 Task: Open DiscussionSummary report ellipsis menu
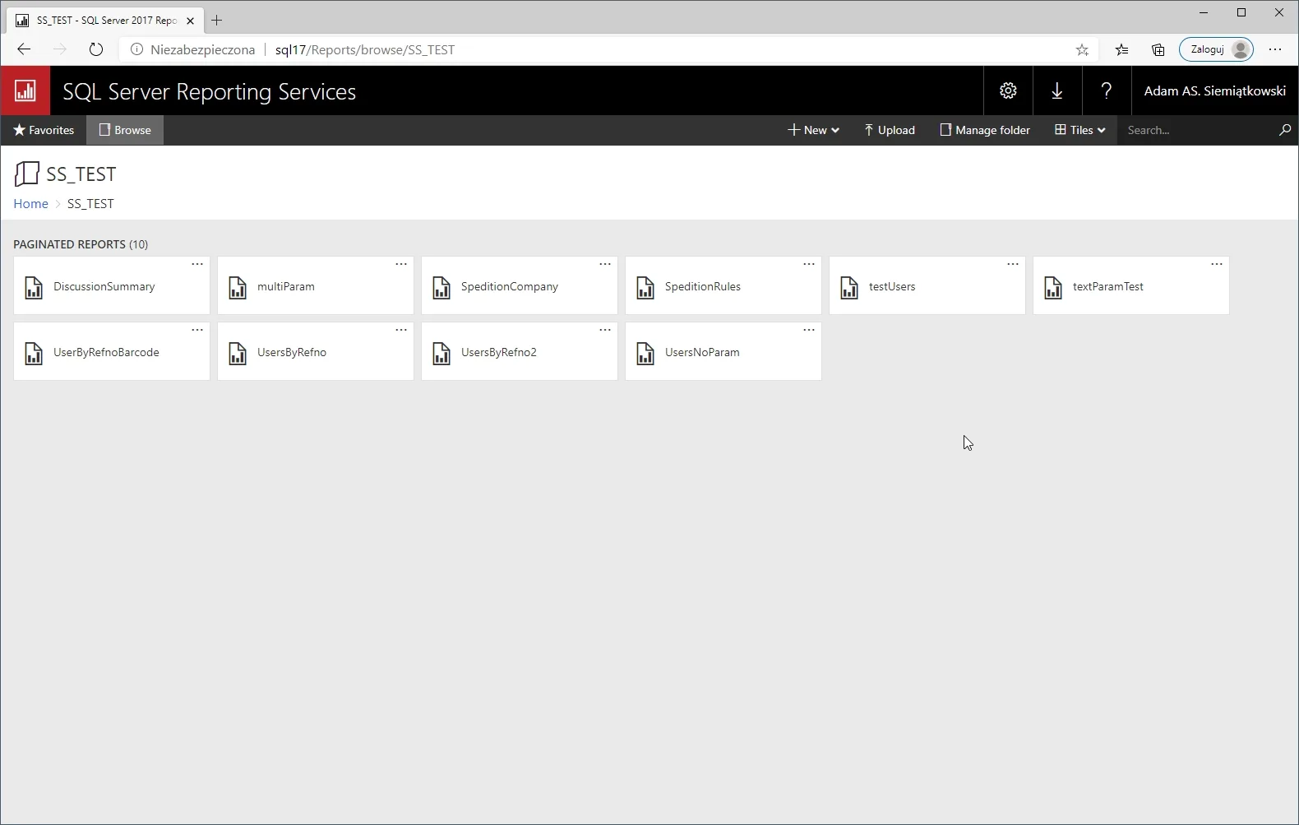click(197, 264)
